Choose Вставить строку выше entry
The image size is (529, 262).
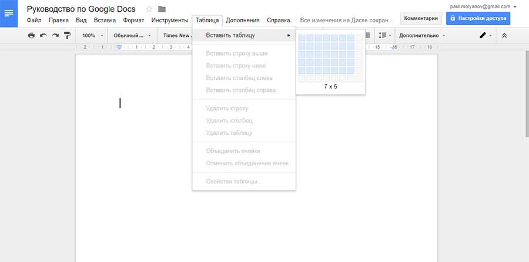tap(244, 53)
